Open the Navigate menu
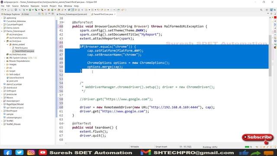 point(35,6)
